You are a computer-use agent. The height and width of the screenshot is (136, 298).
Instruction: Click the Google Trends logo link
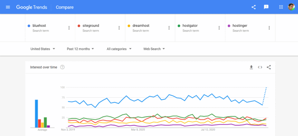[x=32, y=7]
